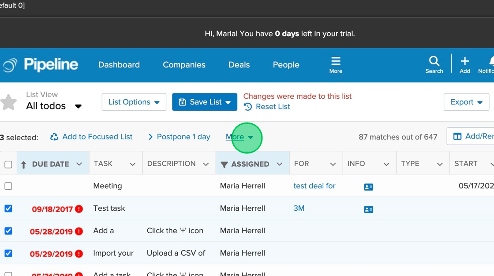Open the Deals menu item
The width and height of the screenshot is (494, 276).
tap(239, 65)
